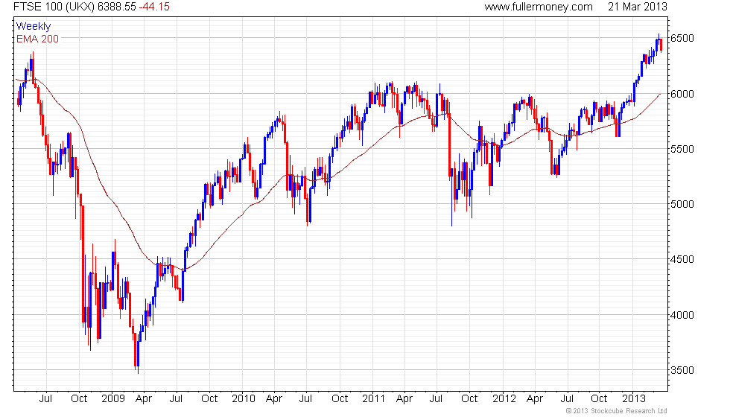This screenshot has width=730, height=417.
Task: Click the 2011 year label on time axis
Action: (374, 399)
